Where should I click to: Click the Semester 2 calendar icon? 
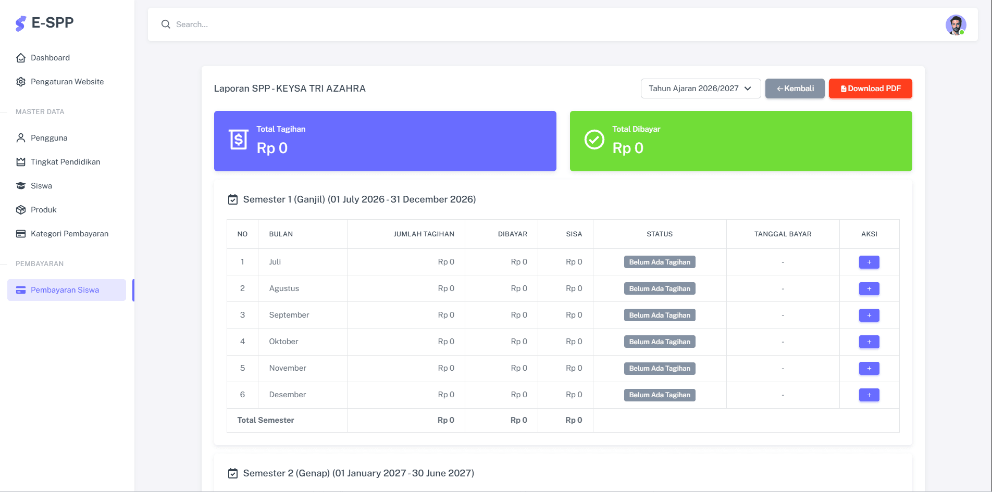pos(233,473)
